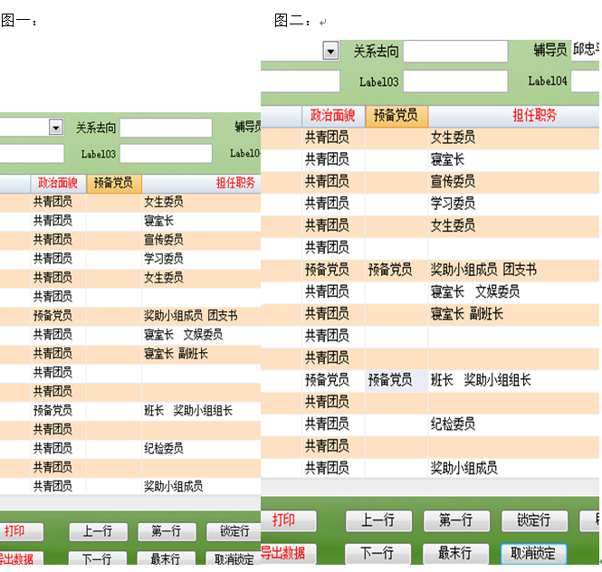Click 上一行 button in 图一
Screen dimensions: 602x572
[x=98, y=531]
